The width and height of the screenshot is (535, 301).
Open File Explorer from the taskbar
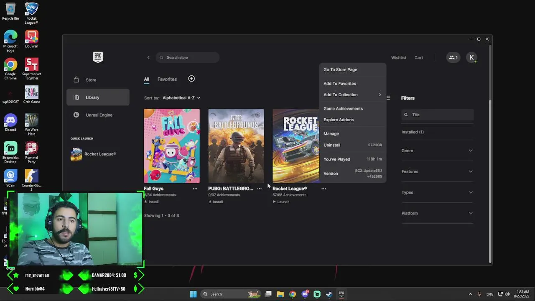280,294
